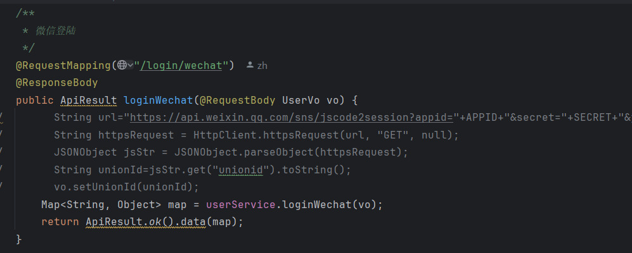Image resolution: width=632 pixels, height=253 pixels.
Task: Click the underlined "unionid" string literal
Action: (240, 170)
